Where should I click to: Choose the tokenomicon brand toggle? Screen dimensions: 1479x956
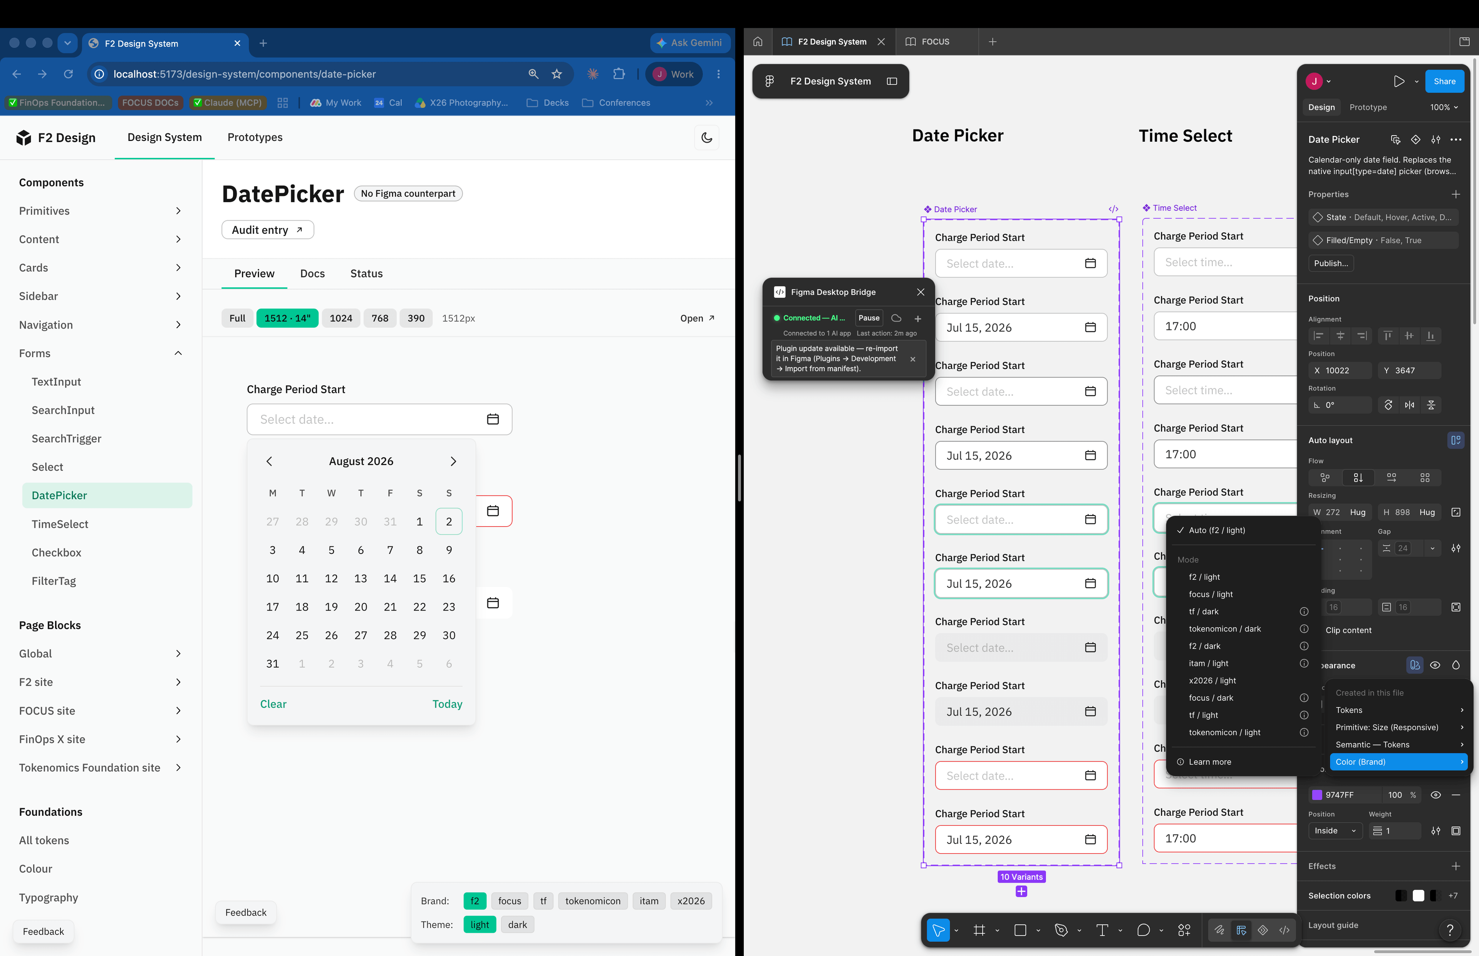pos(593,901)
